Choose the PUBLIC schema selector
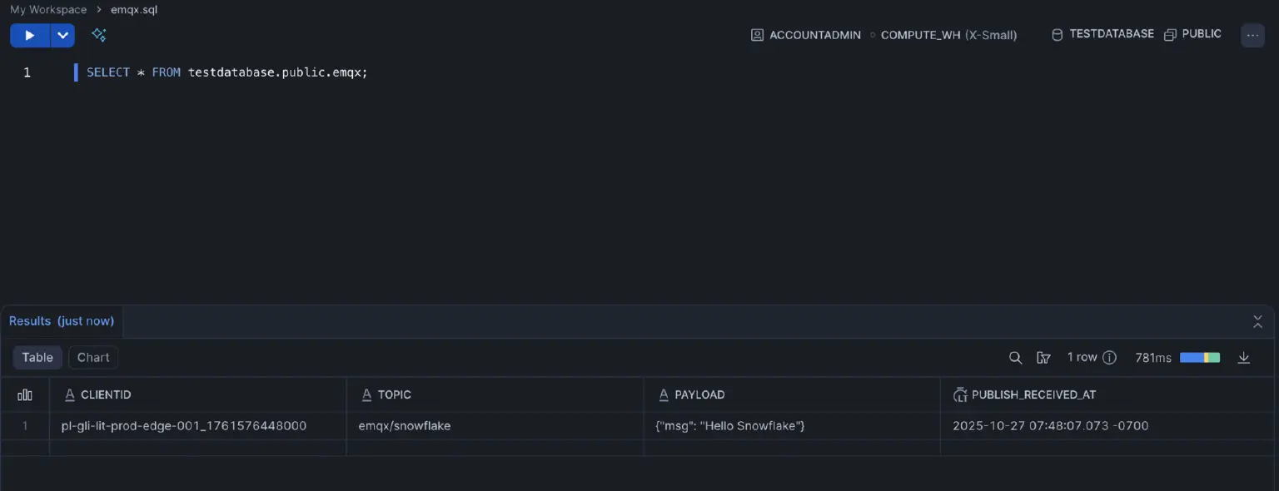 tap(1192, 34)
